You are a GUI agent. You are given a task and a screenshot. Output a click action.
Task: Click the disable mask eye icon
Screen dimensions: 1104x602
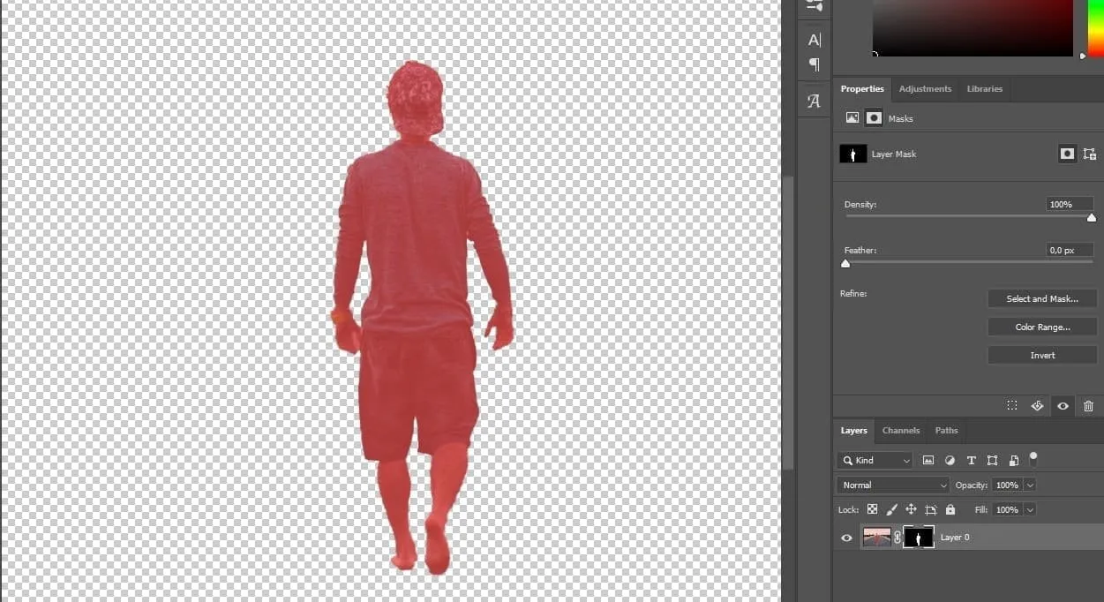pyautogui.click(x=1063, y=406)
